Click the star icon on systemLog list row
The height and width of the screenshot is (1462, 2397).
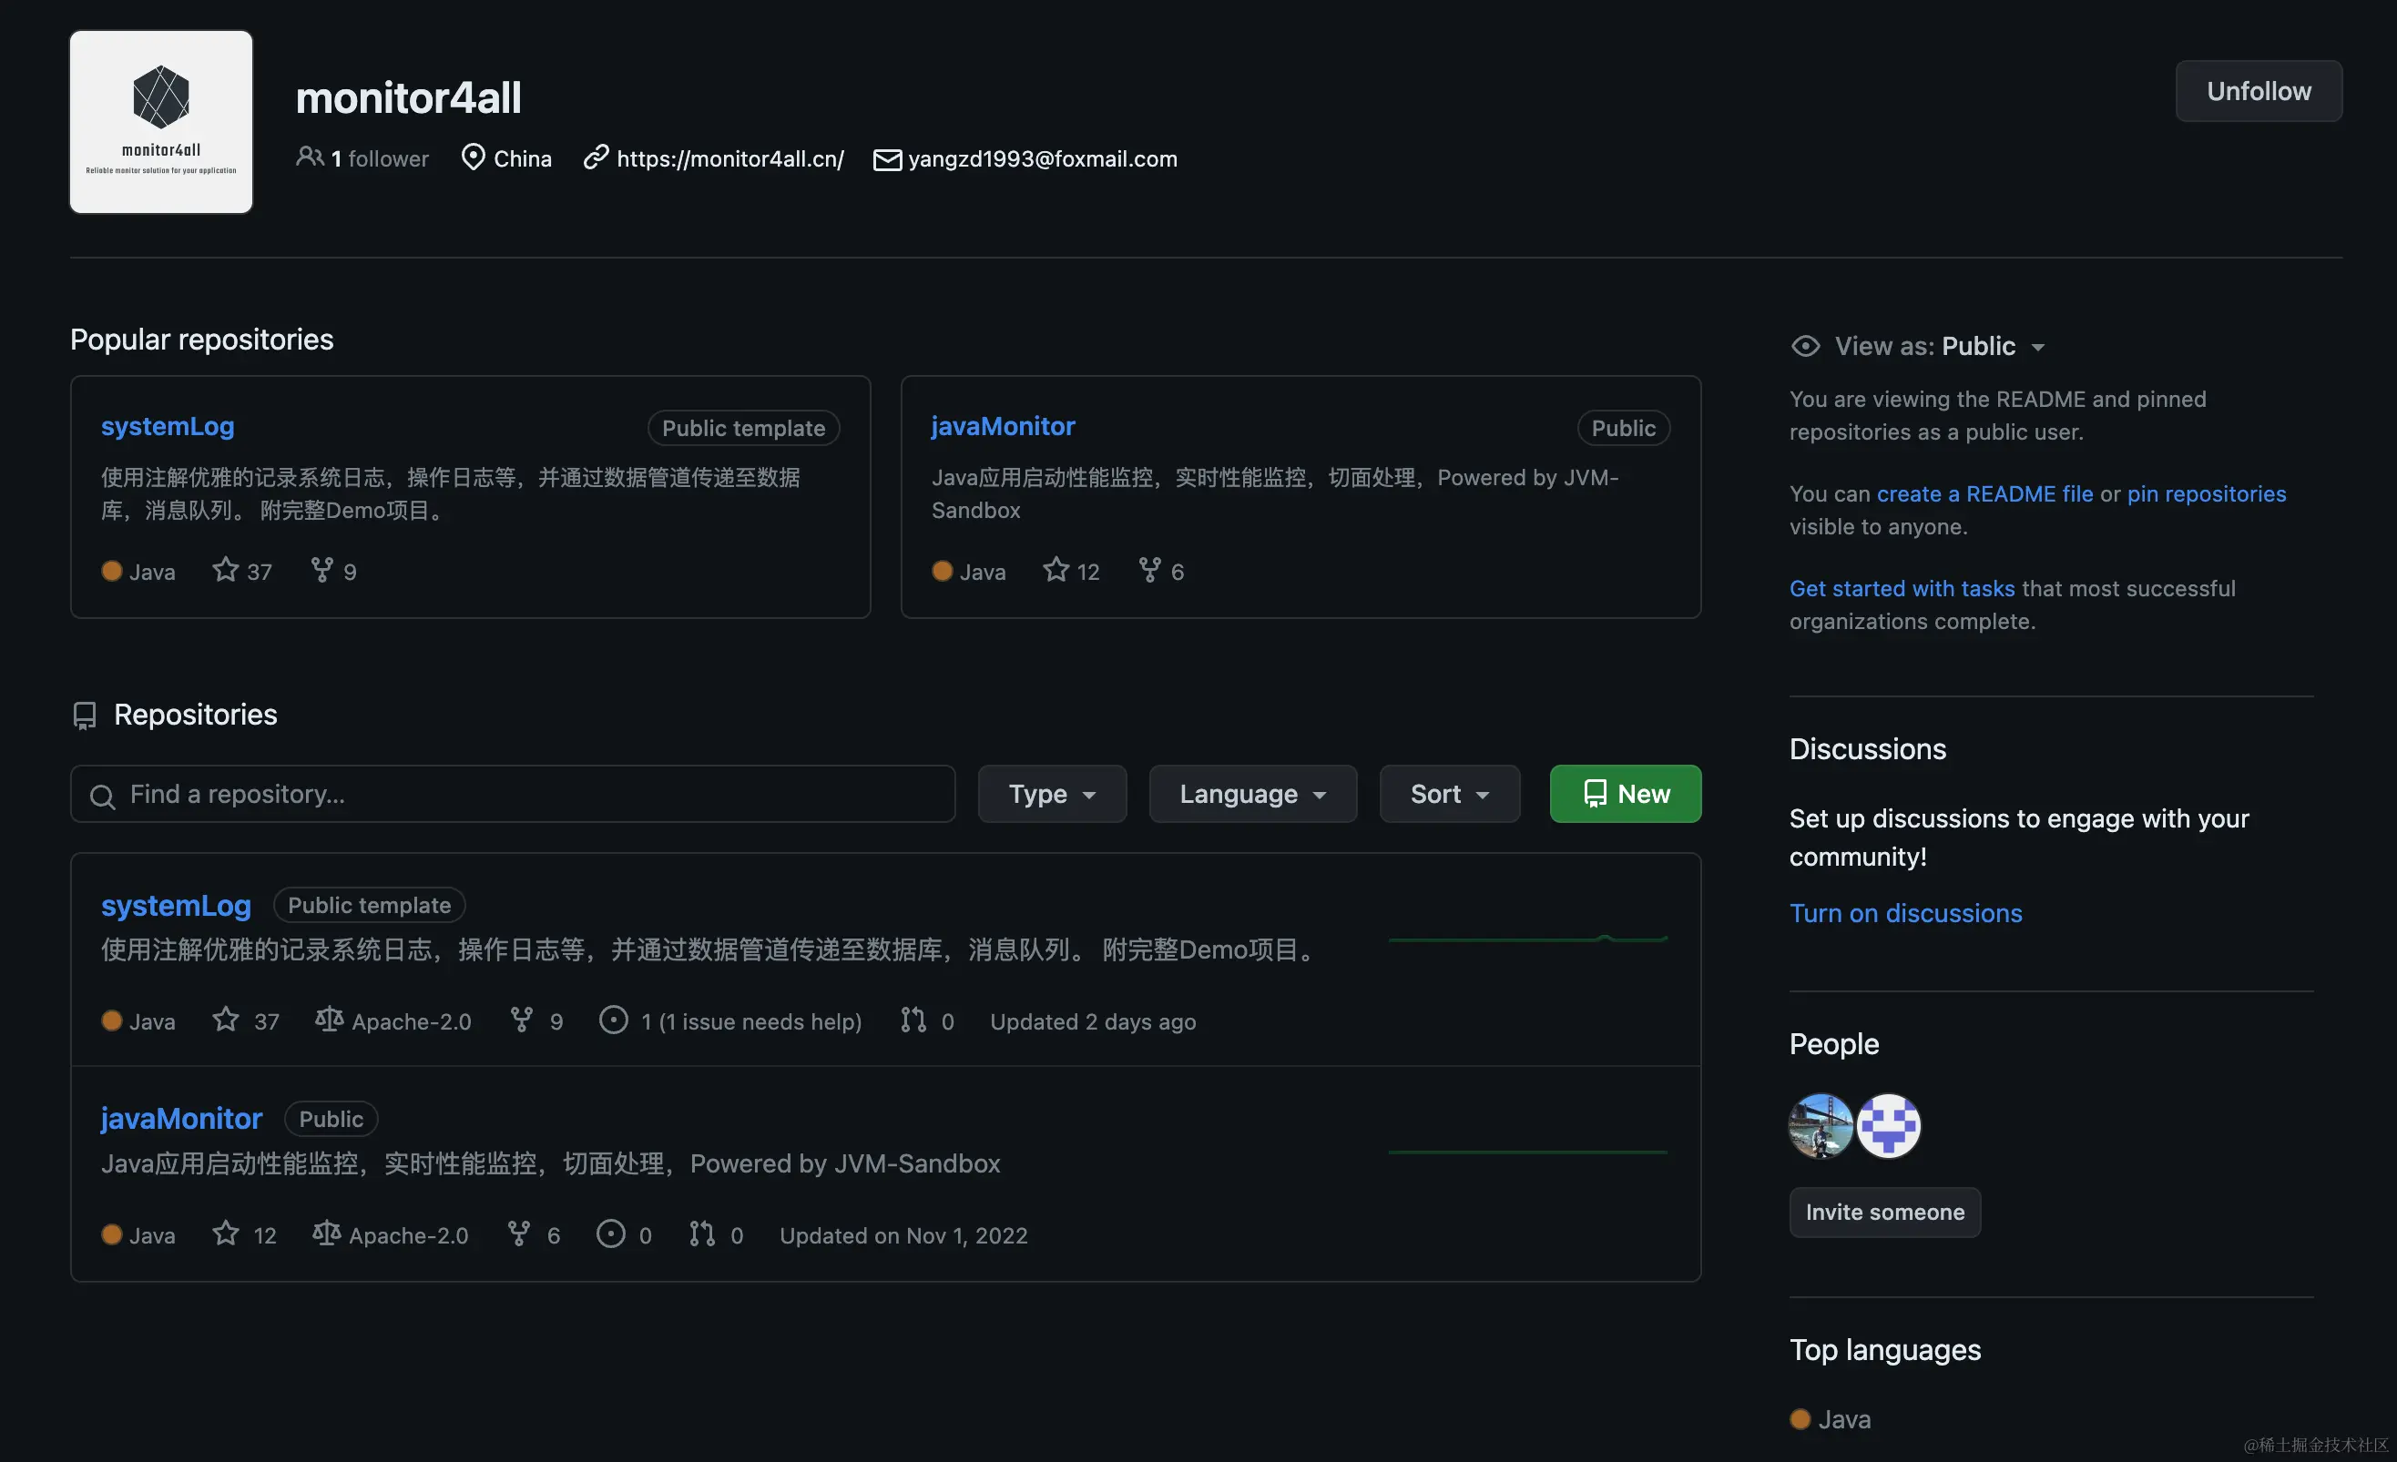pos(226,1020)
